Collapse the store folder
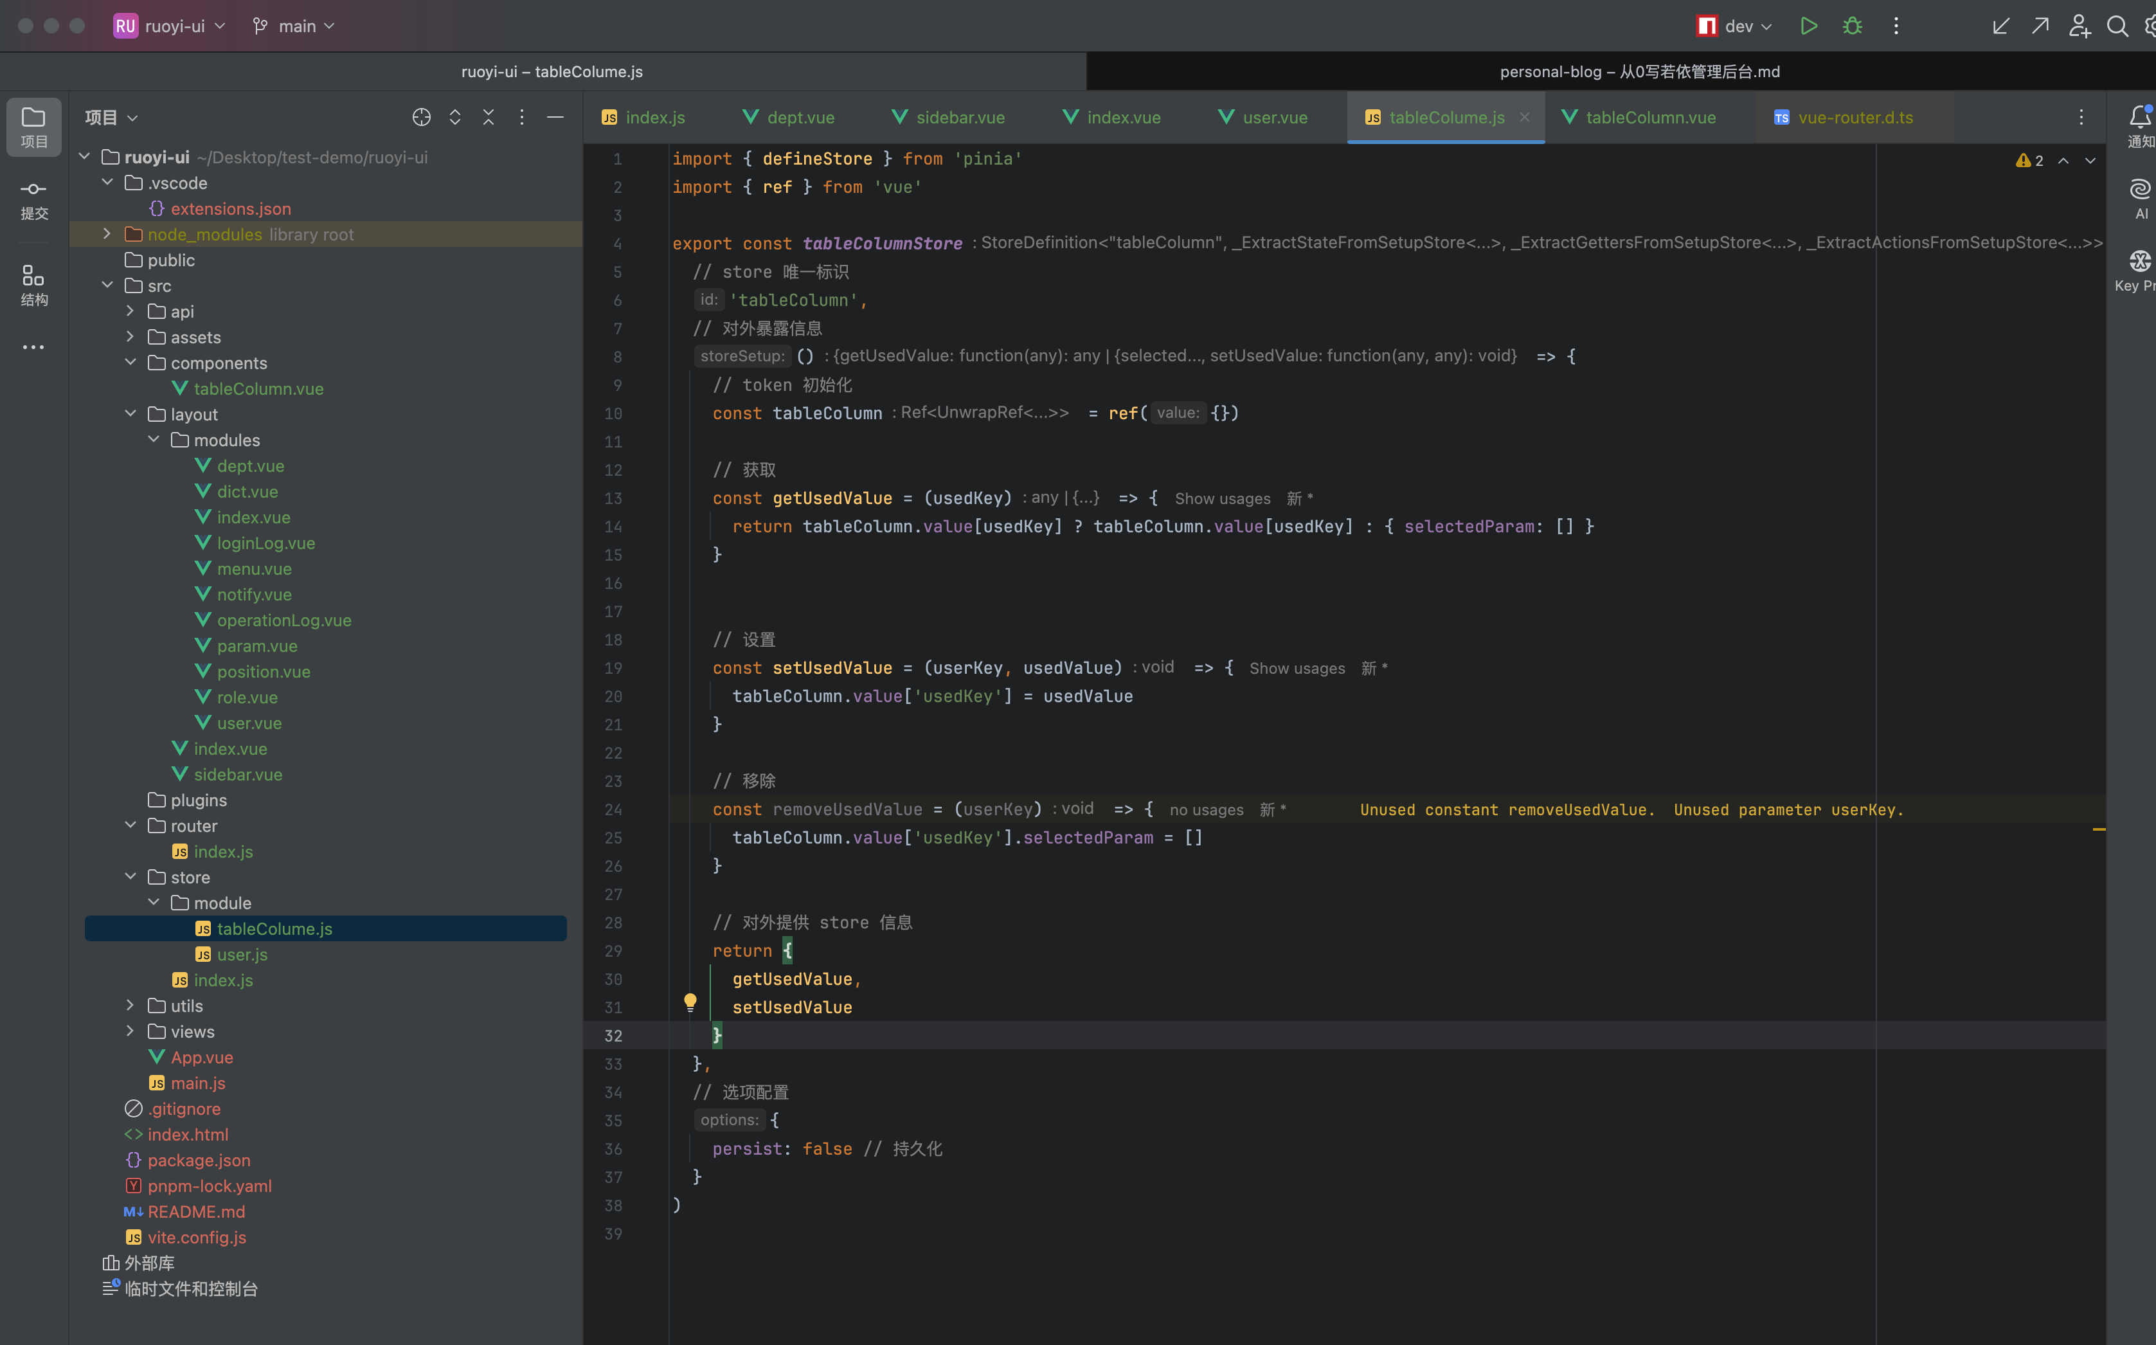2156x1345 pixels. [130, 876]
